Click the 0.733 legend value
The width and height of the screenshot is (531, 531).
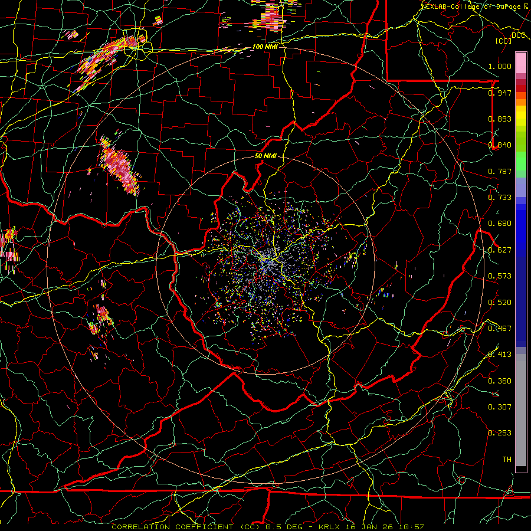coord(500,198)
